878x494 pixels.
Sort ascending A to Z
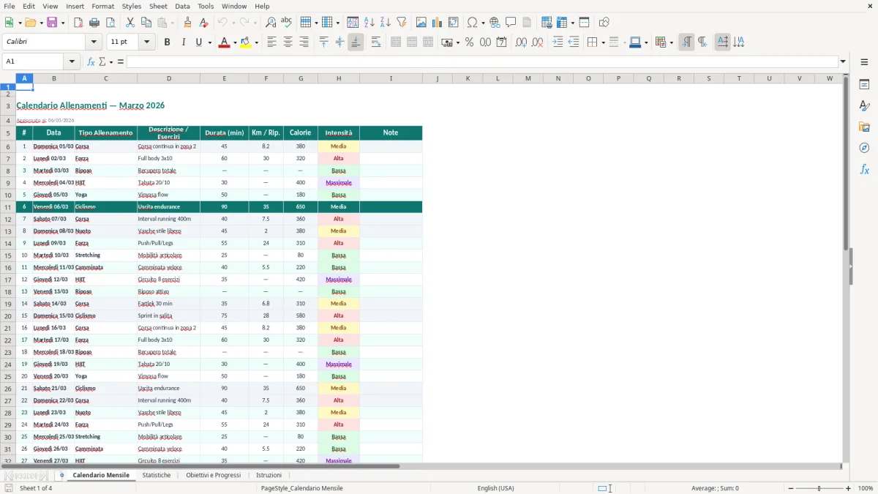369,23
